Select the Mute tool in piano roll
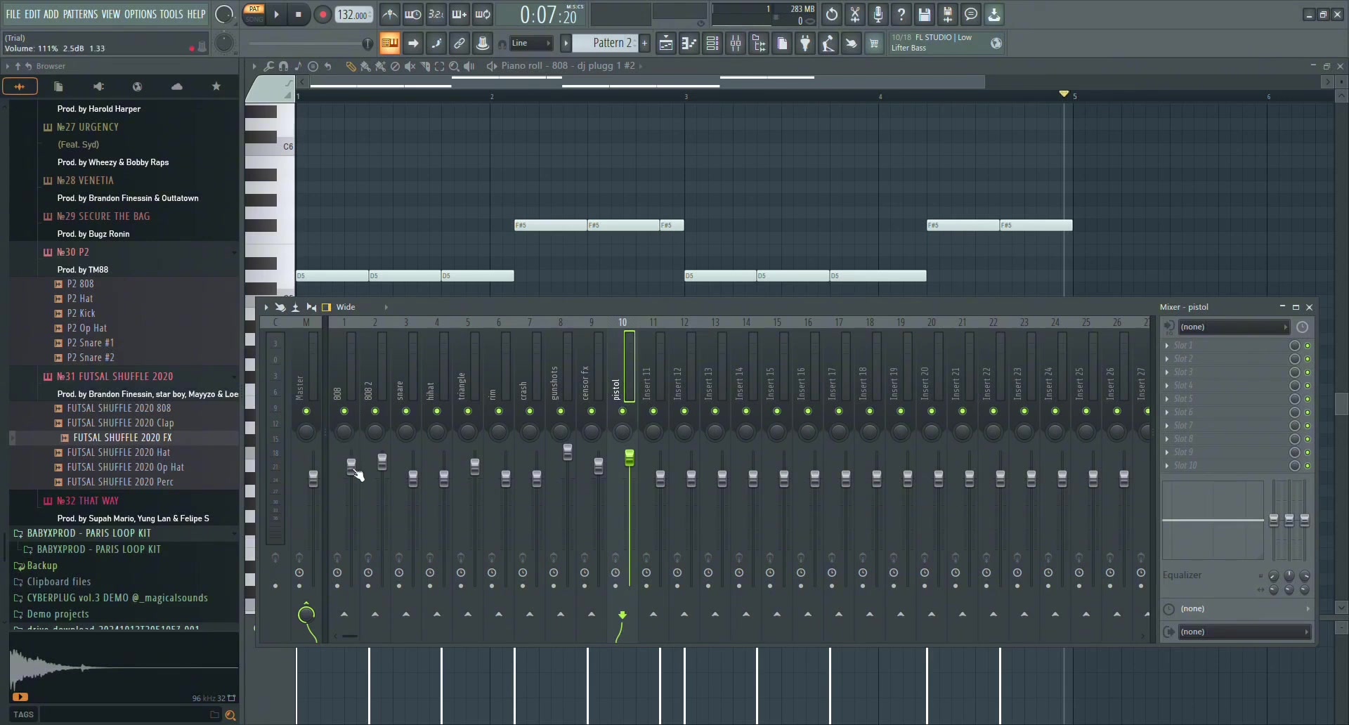This screenshot has width=1349, height=725. (410, 66)
